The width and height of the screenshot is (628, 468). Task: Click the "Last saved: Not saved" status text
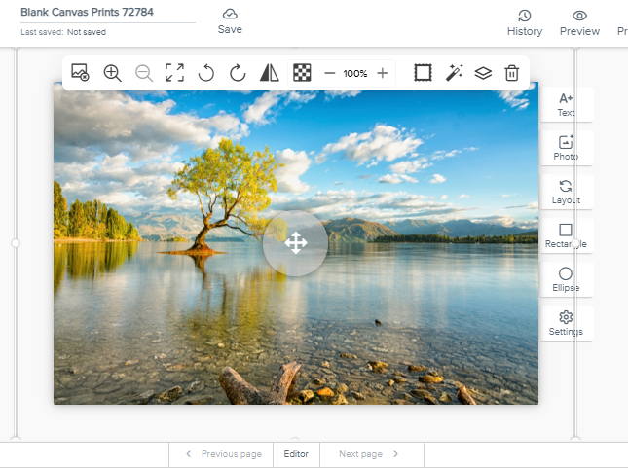[63, 32]
